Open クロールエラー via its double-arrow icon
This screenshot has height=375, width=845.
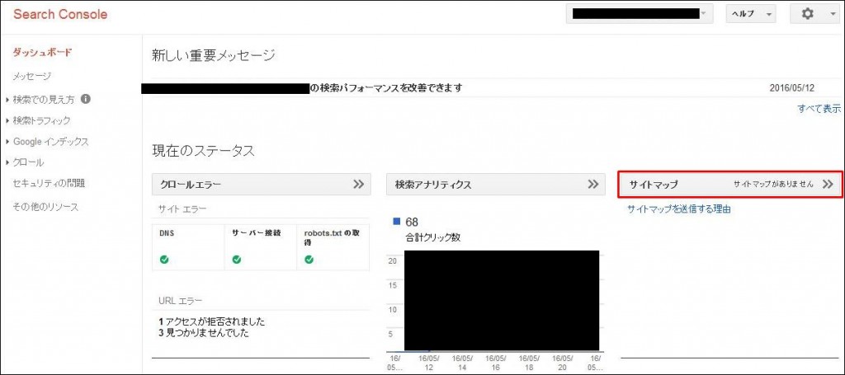358,185
